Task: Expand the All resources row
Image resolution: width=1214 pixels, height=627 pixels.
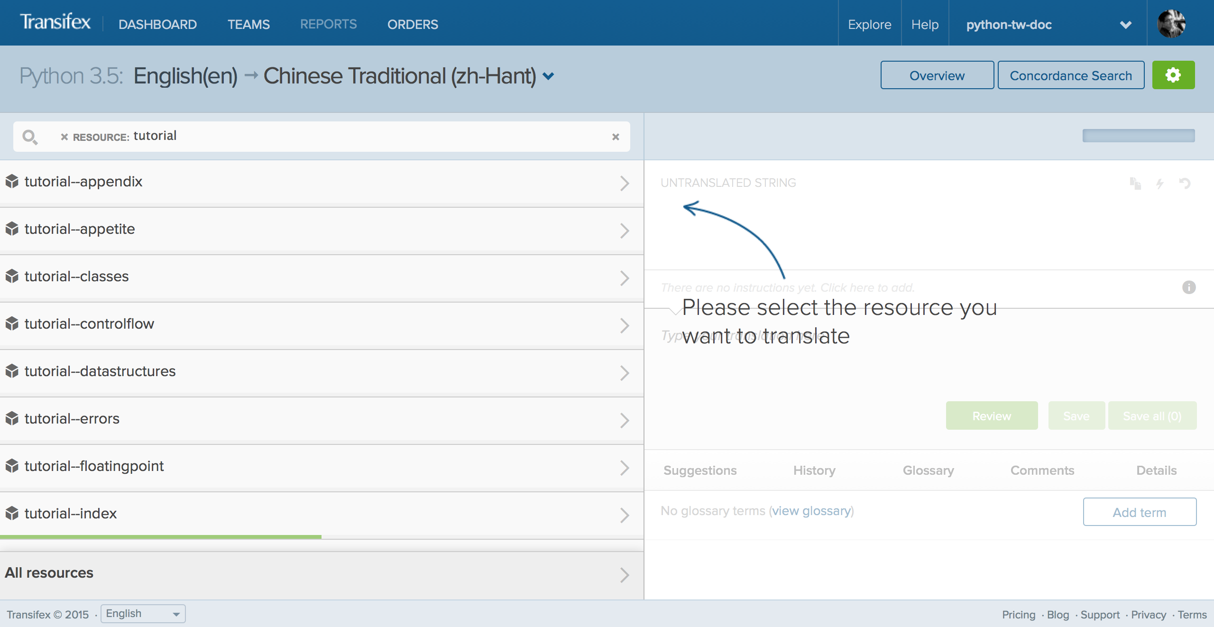Action: coord(322,573)
